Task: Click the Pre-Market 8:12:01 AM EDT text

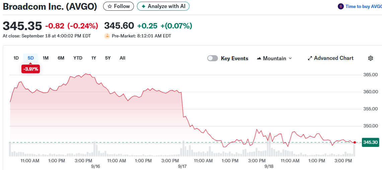Action: click(142, 36)
